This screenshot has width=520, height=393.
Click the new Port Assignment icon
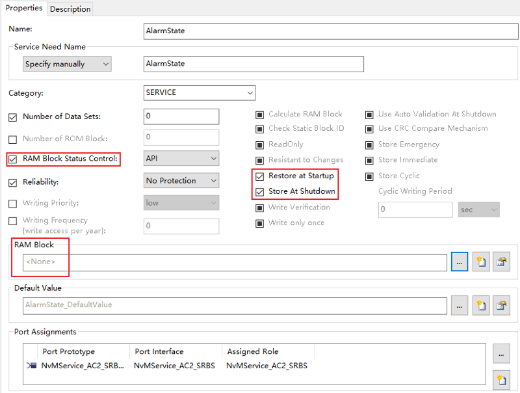[501, 379]
